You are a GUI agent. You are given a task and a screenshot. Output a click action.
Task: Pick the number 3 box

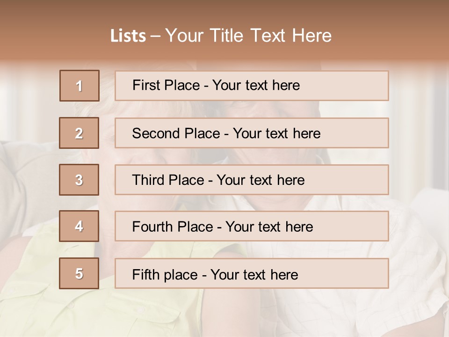79,180
